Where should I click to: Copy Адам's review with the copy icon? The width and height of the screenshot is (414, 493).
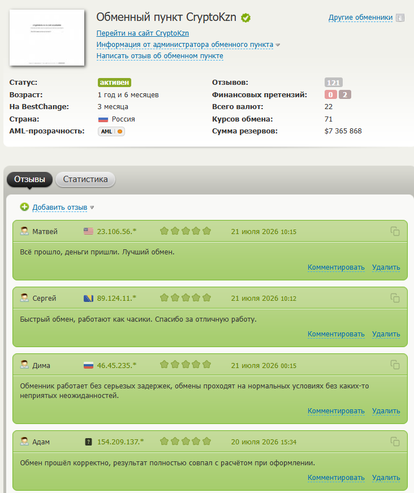pos(395,442)
